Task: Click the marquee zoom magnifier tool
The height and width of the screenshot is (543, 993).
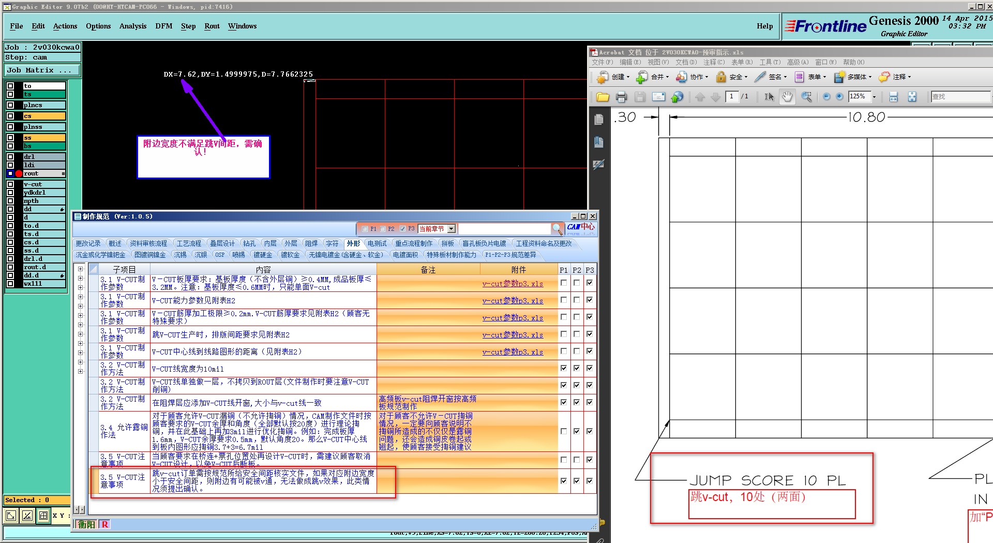Action: pos(806,97)
